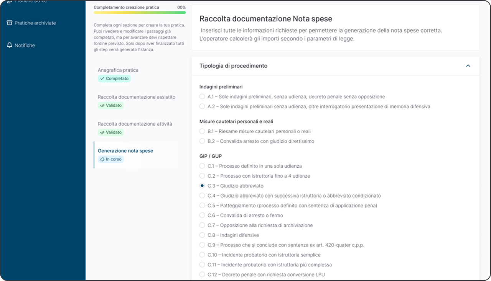Click the Raccolta documentazione Nota spese title

266,19
